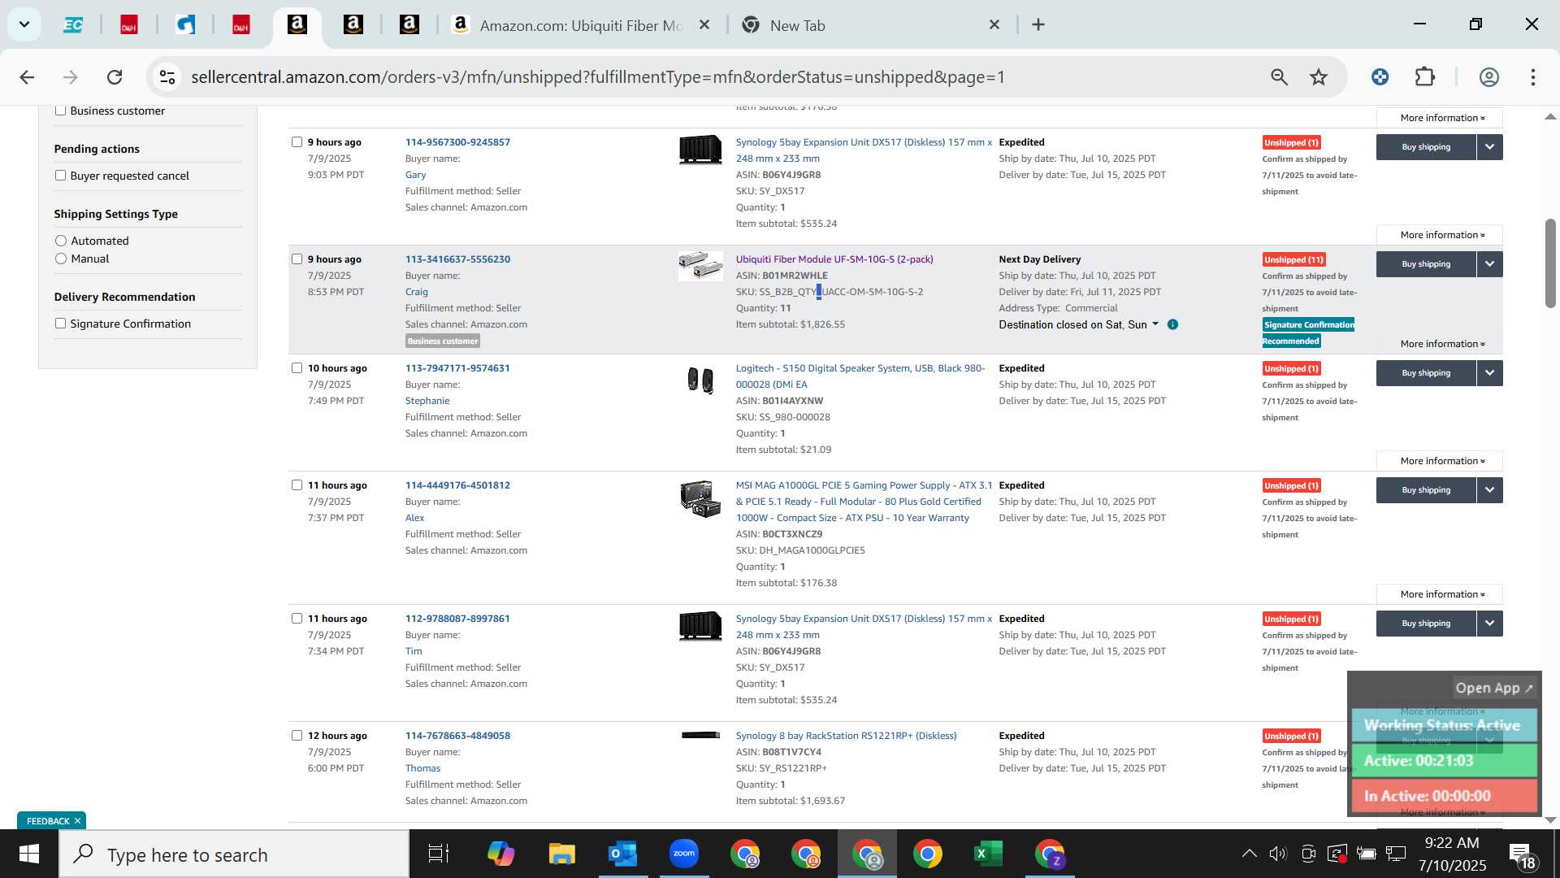Close the New Tab tab
Viewport: 1560px width, 878px height.
[994, 24]
